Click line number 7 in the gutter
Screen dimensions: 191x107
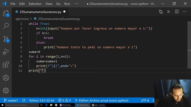click(21, 52)
